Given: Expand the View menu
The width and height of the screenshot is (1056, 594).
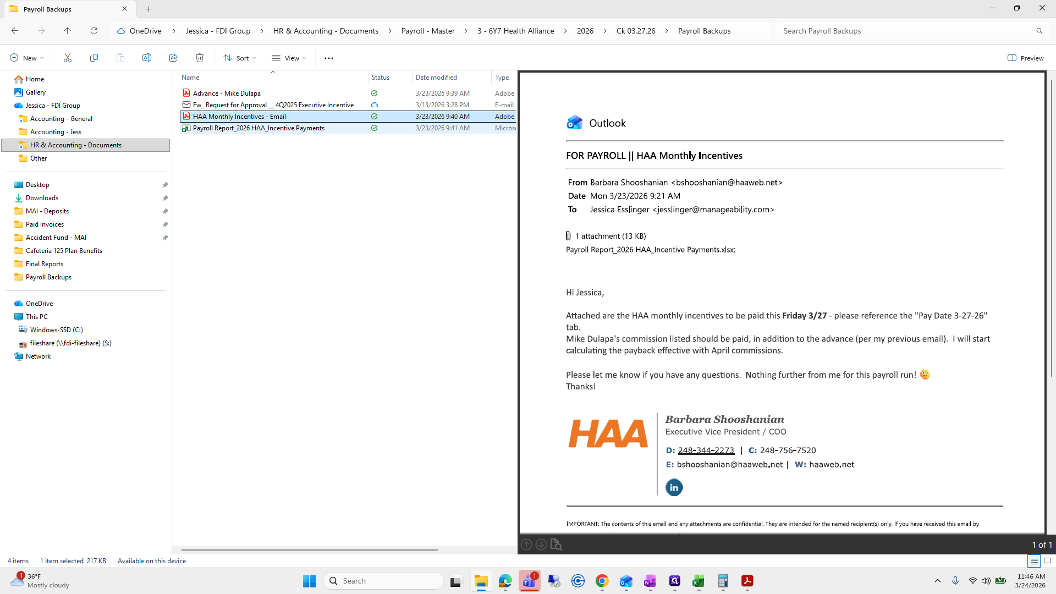Looking at the screenshot, I should [x=288, y=58].
